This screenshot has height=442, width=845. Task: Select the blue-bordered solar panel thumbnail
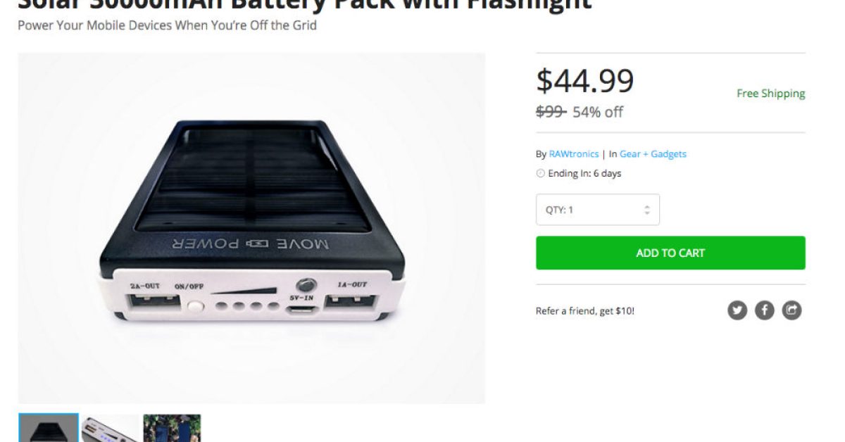click(49, 428)
